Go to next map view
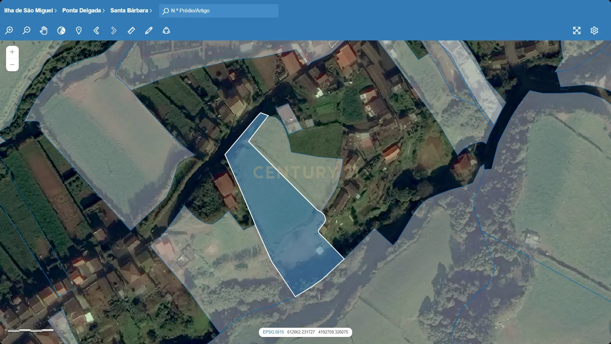The height and width of the screenshot is (344, 611). [114, 31]
